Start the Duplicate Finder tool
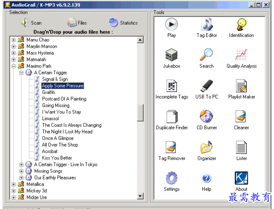The width and height of the screenshot is (274, 209). click(172, 120)
